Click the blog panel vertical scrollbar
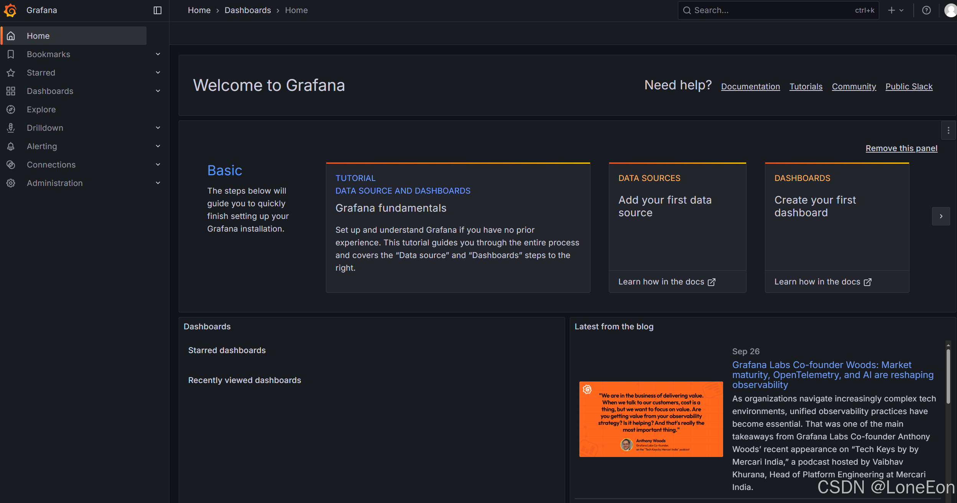This screenshot has height=503, width=957. coord(948,376)
